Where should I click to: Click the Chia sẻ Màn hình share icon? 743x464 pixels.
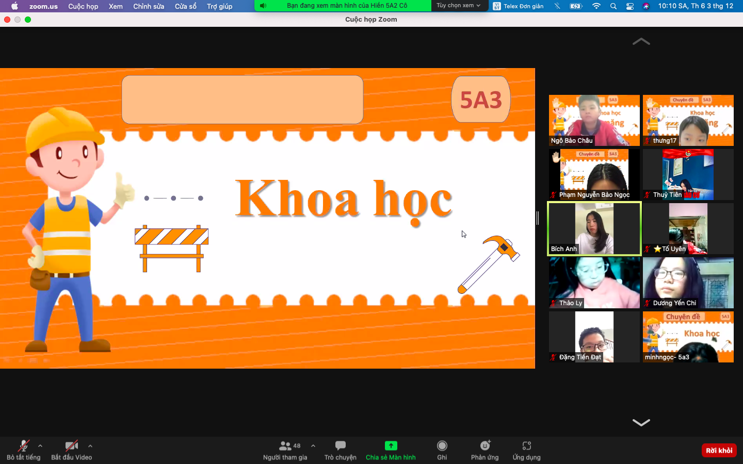(x=391, y=446)
